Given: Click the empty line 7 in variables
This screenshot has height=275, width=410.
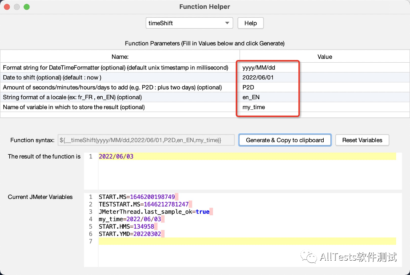Looking at the screenshot, I should tap(247, 241).
